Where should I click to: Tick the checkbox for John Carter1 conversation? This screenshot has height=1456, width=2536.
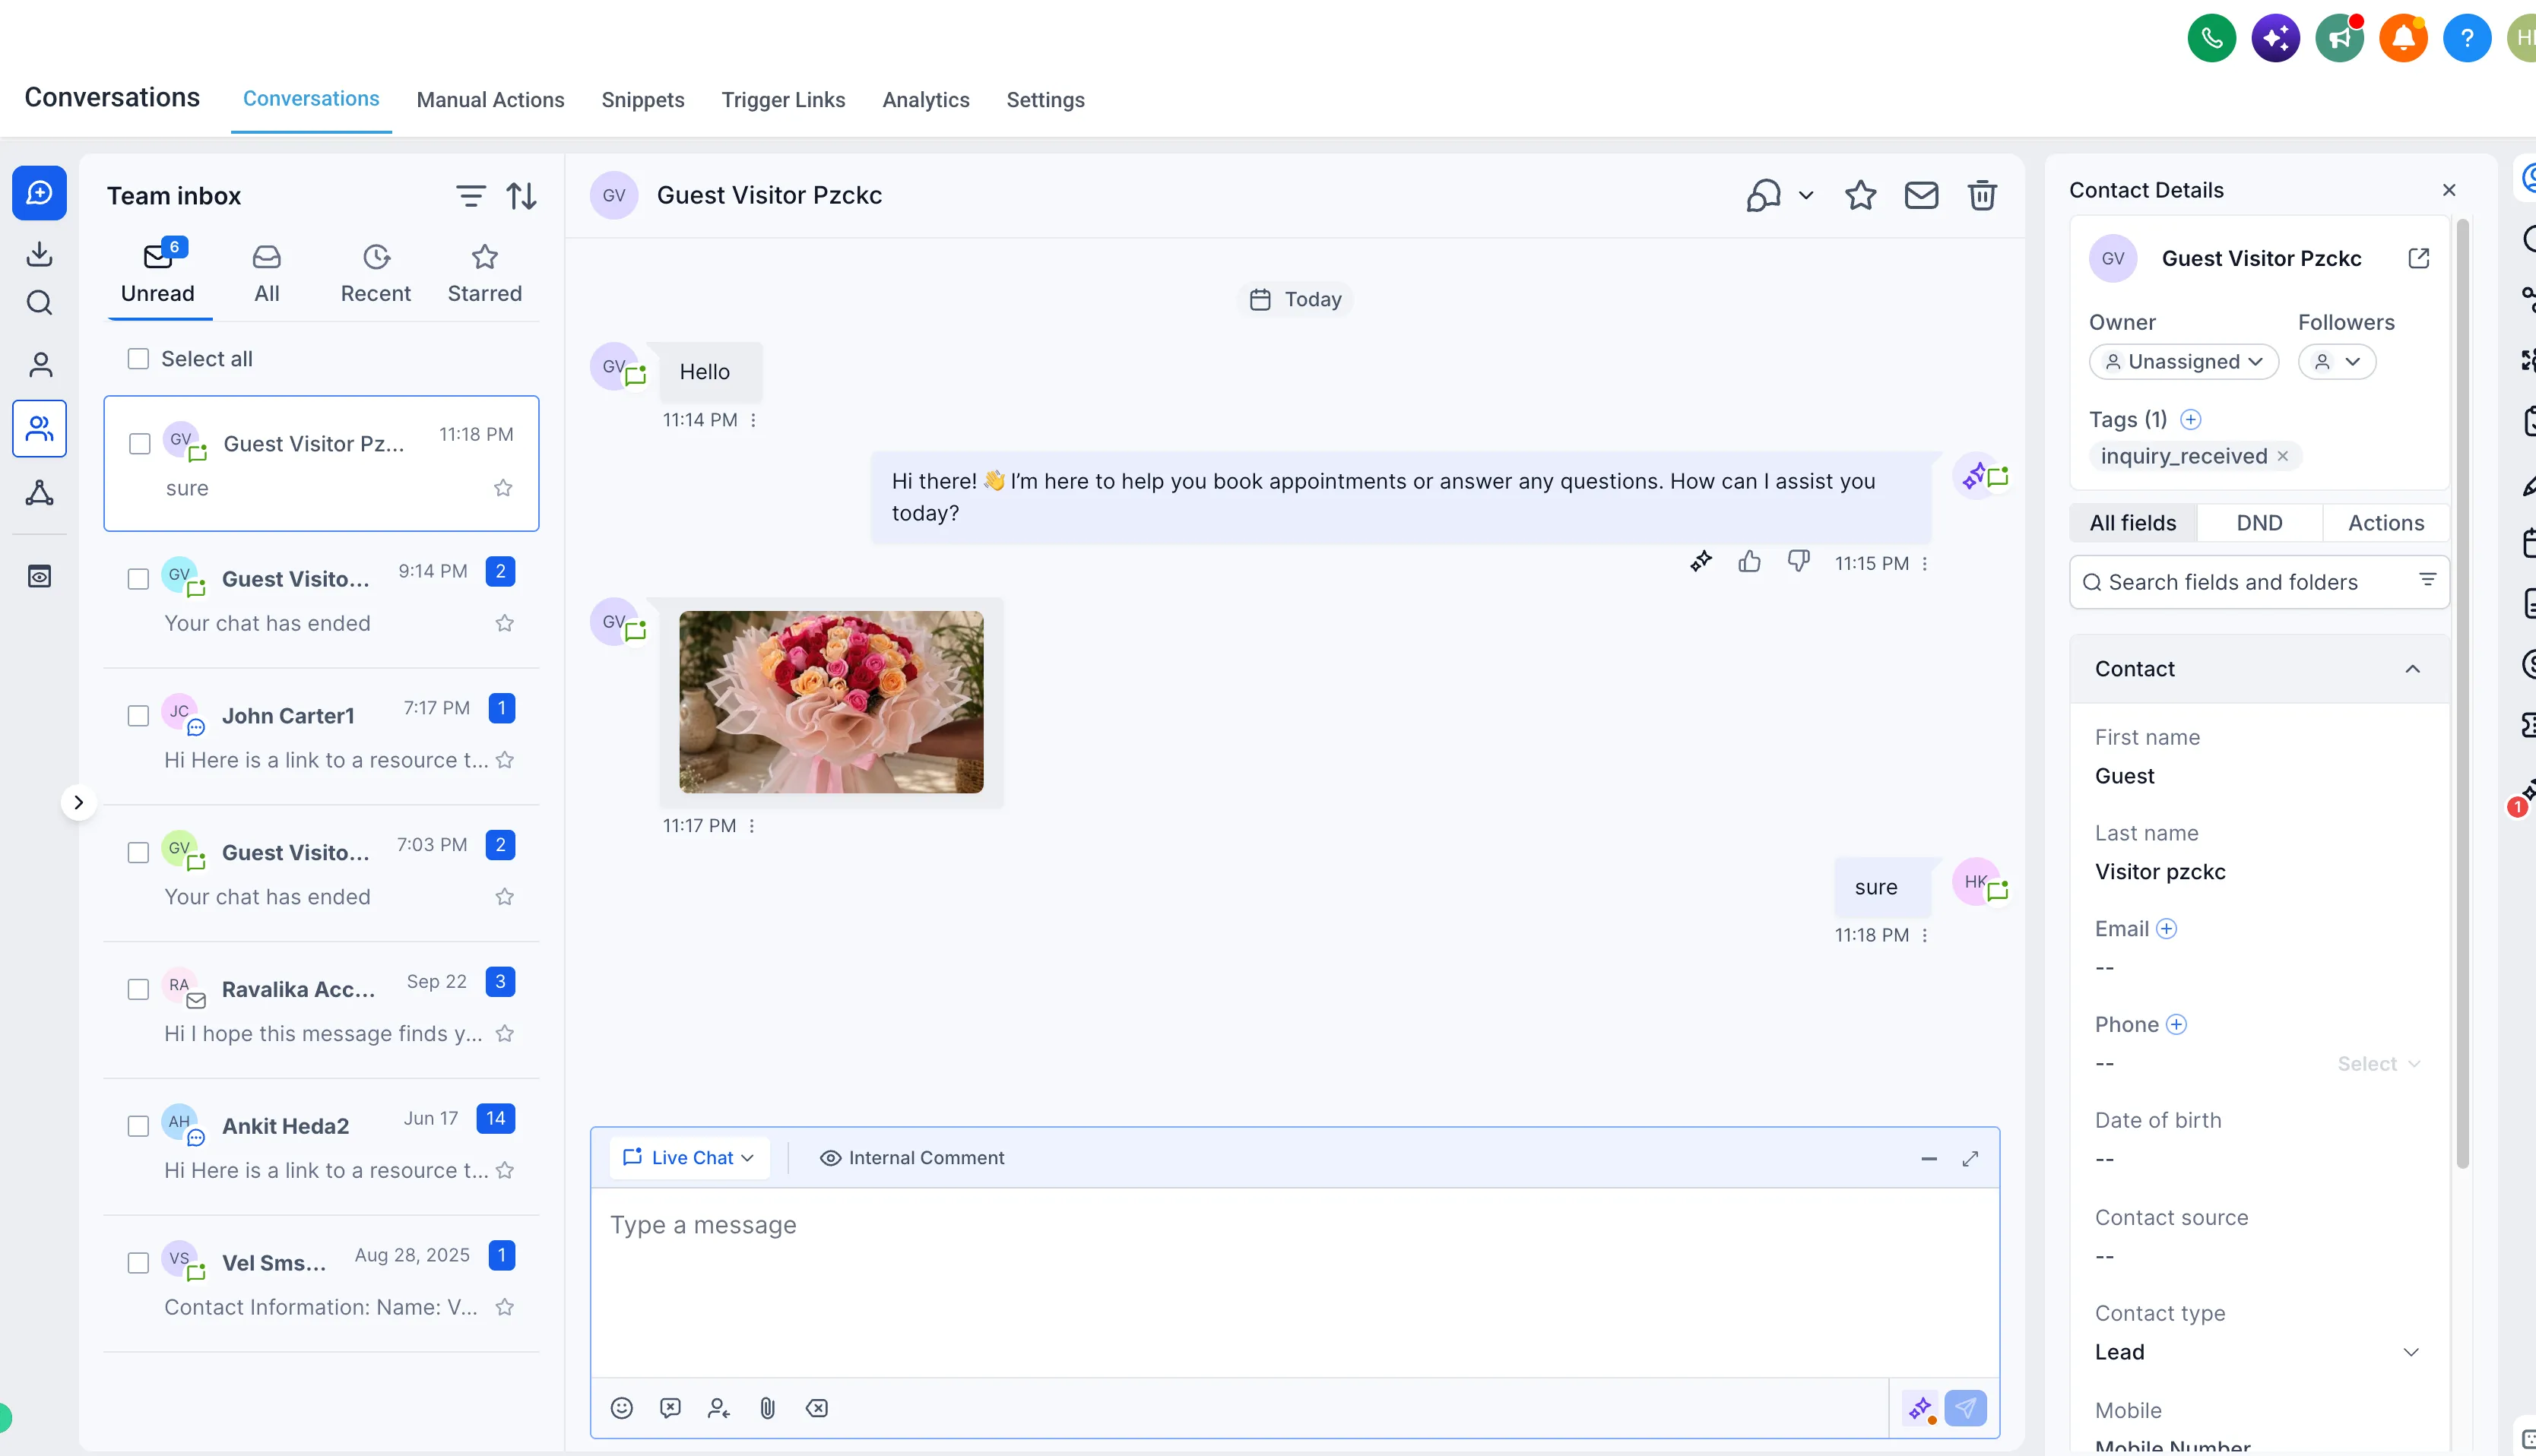(138, 716)
